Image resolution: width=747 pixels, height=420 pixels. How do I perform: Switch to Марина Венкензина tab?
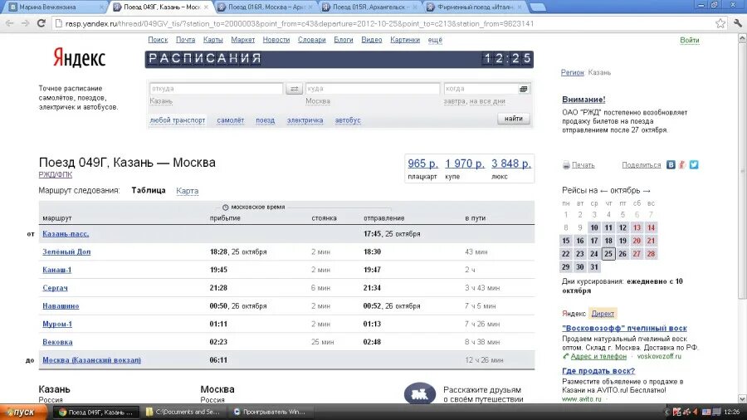pyautogui.click(x=55, y=7)
